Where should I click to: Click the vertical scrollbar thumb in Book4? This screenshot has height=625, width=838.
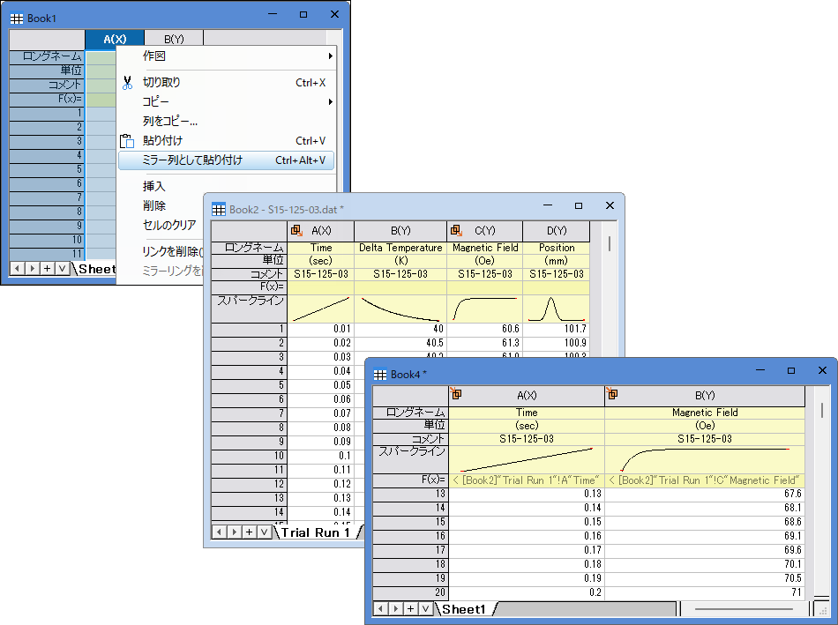coord(821,410)
